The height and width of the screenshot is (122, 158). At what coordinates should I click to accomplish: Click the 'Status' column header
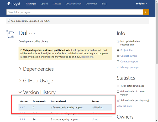click(x=95, y=102)
